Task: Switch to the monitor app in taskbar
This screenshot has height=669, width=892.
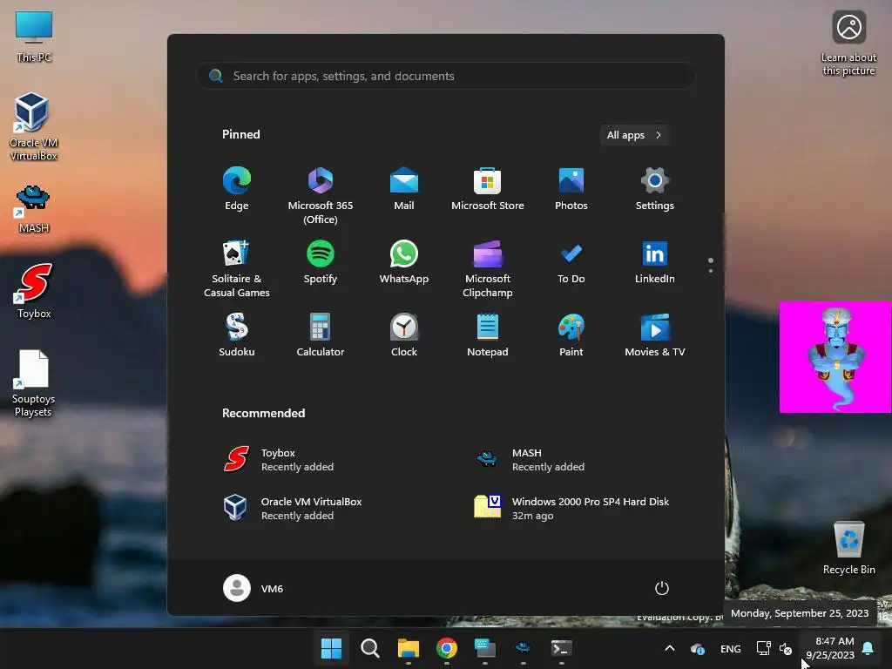Action: (485, 648)
